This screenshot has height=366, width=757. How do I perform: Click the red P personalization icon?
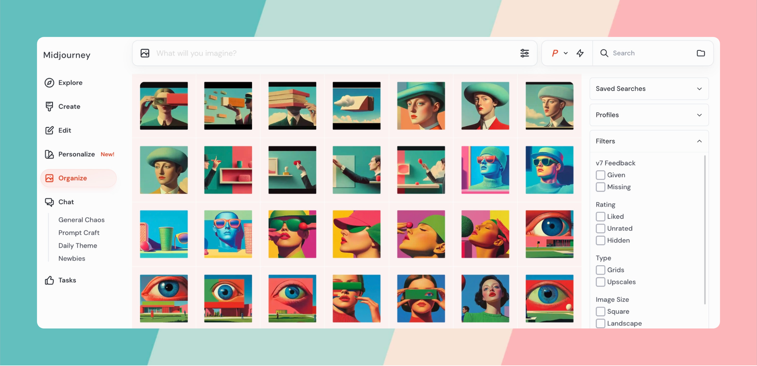point(555,53)
